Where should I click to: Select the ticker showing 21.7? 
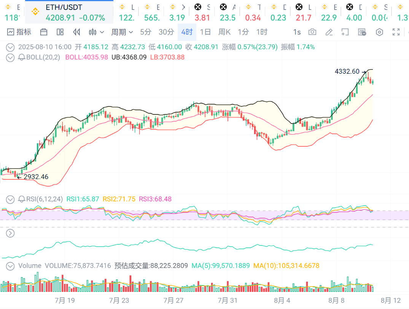point(303,13)
